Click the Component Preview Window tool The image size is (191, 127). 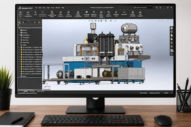click(42, 14)
